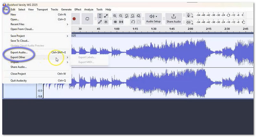Open the Analyze menu
Viewport: 256px width, 137px height.
click(x=89, y=10)
